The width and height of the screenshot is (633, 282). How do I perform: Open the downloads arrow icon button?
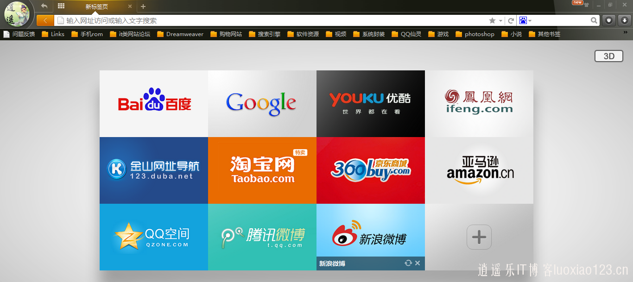click(624, 20)
